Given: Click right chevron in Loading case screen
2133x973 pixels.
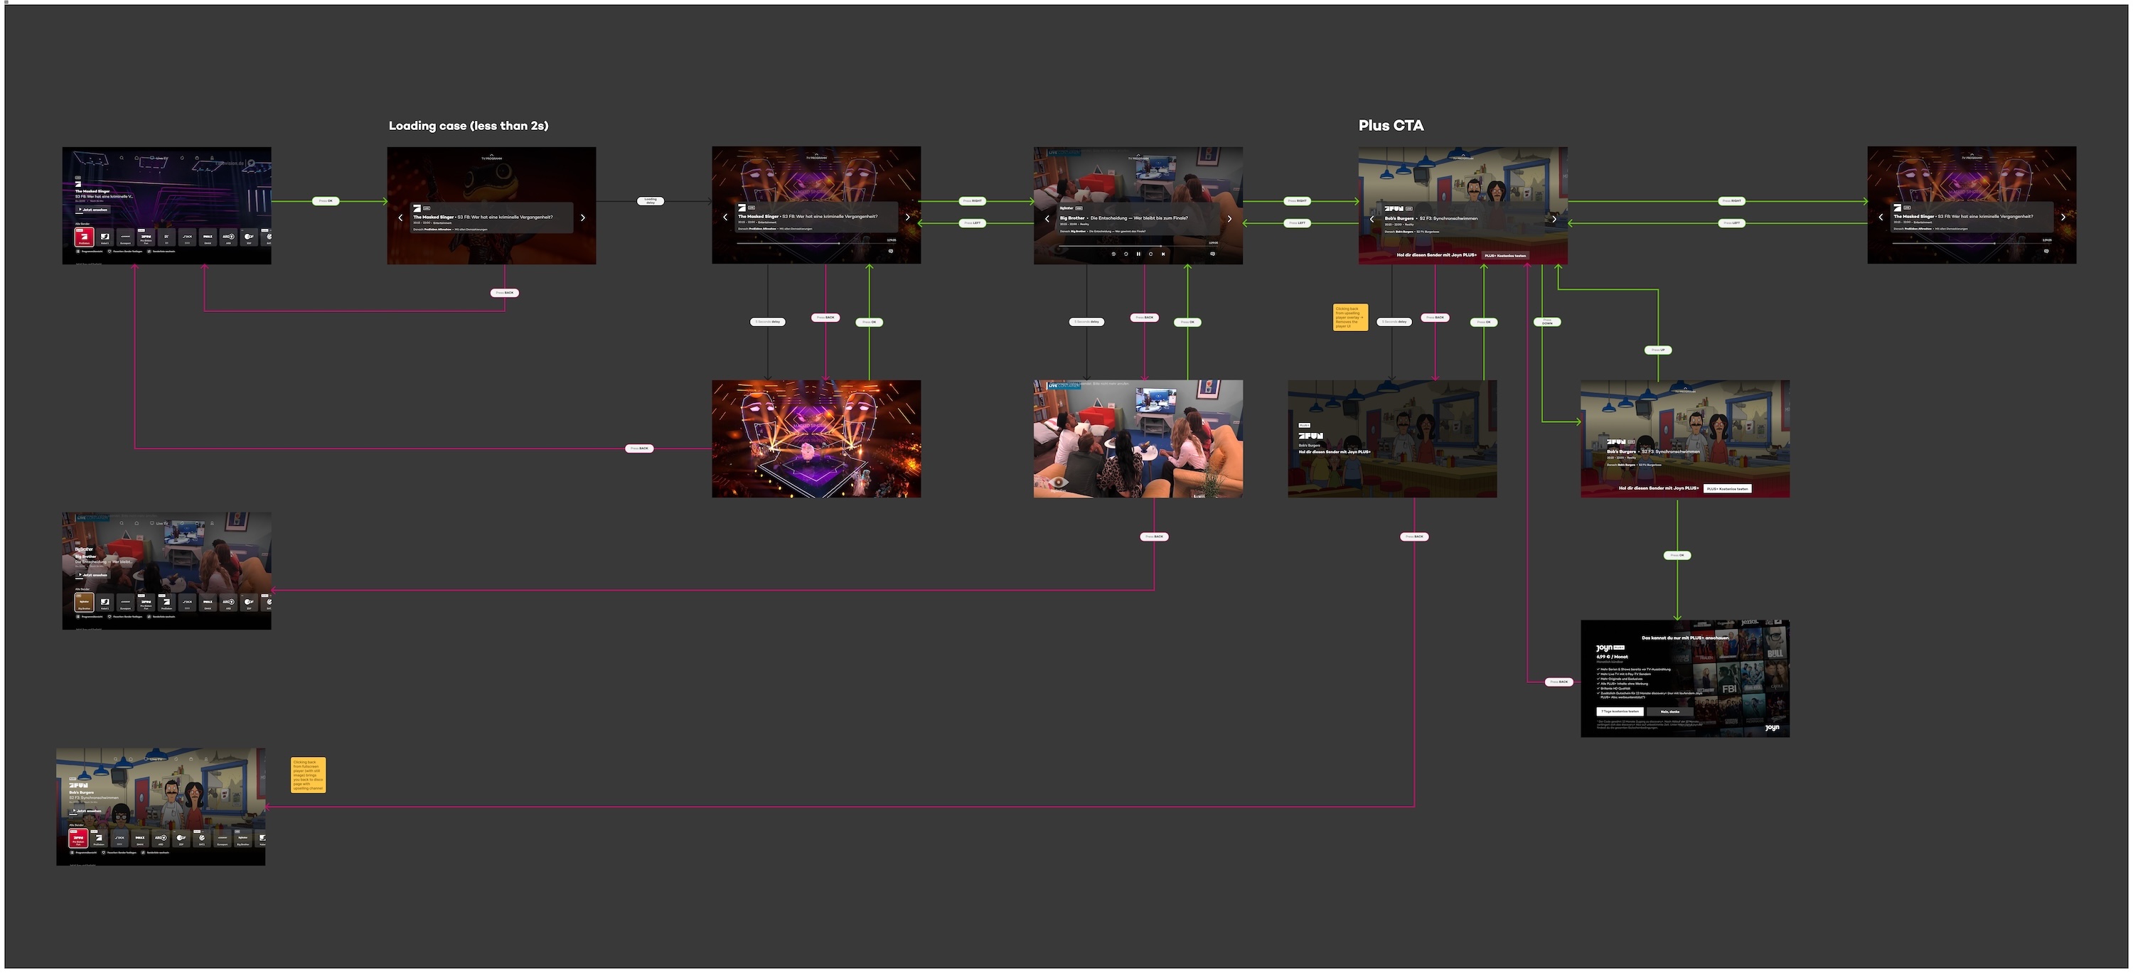Looking at the screenshot, I should point(583,217).
